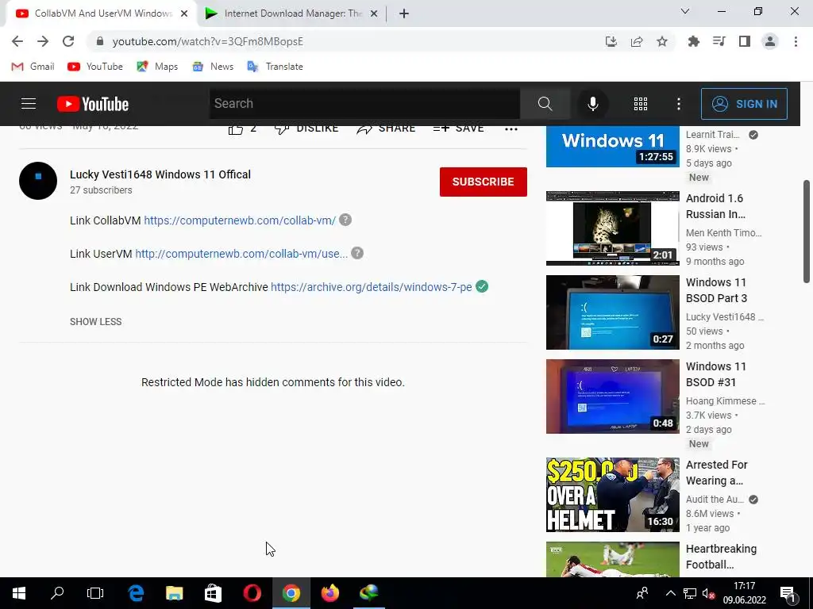Click the YouTube Search field
813x609 pixels.
point(364,104)
